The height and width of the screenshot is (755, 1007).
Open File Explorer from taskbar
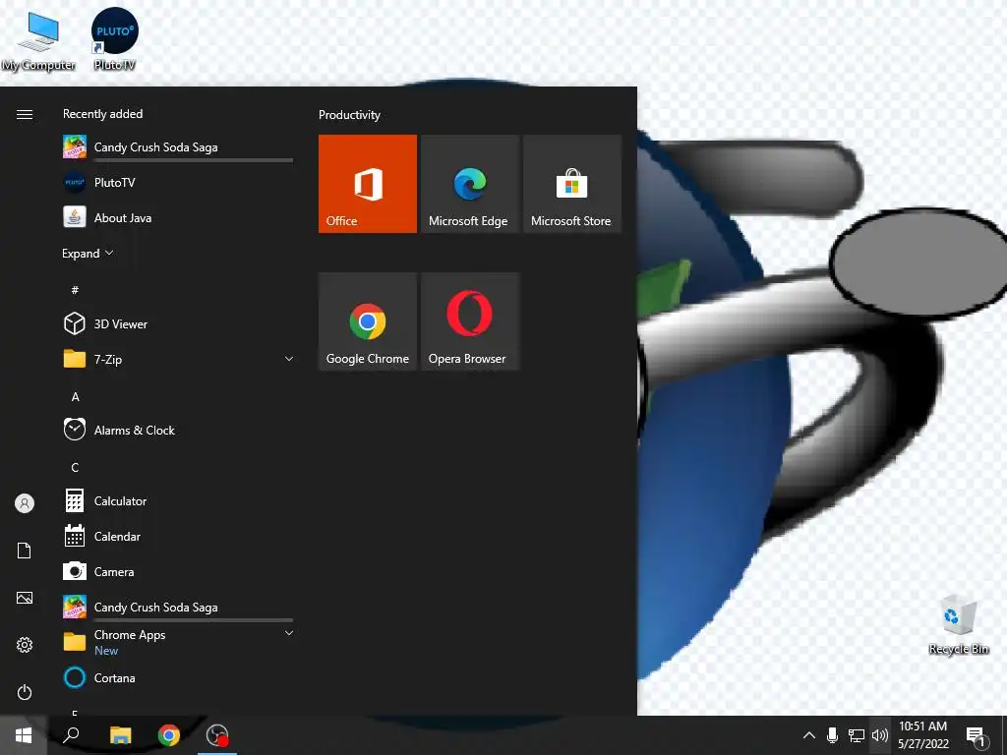(x=120, y=735)
